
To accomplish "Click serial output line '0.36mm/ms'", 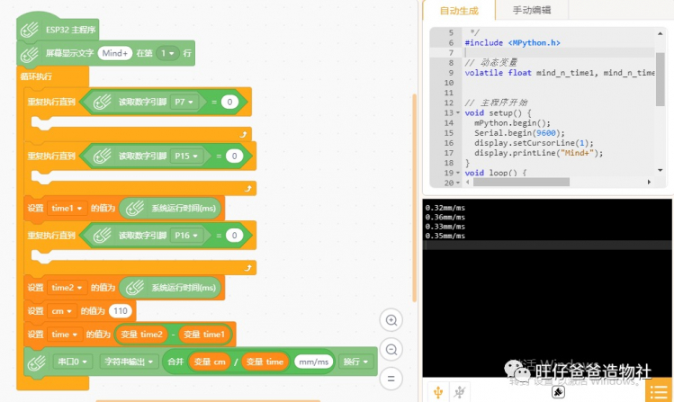I will (x=445, y=218).
